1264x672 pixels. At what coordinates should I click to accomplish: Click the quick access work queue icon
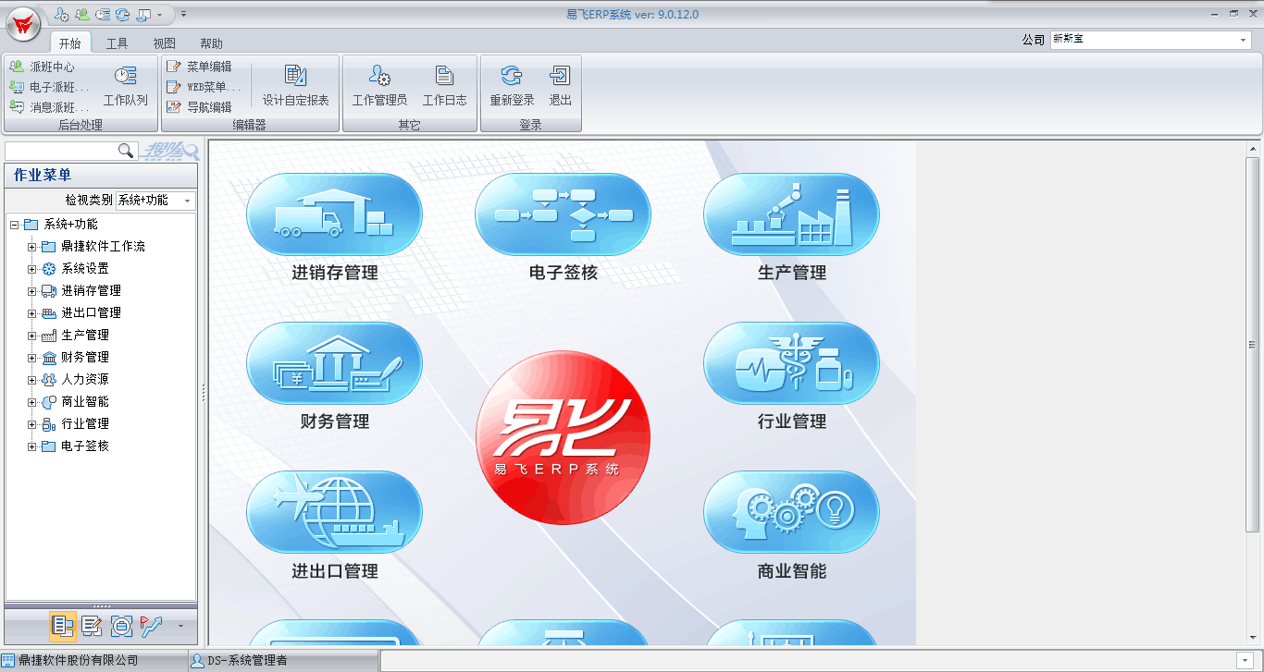(x=103, y=14)
